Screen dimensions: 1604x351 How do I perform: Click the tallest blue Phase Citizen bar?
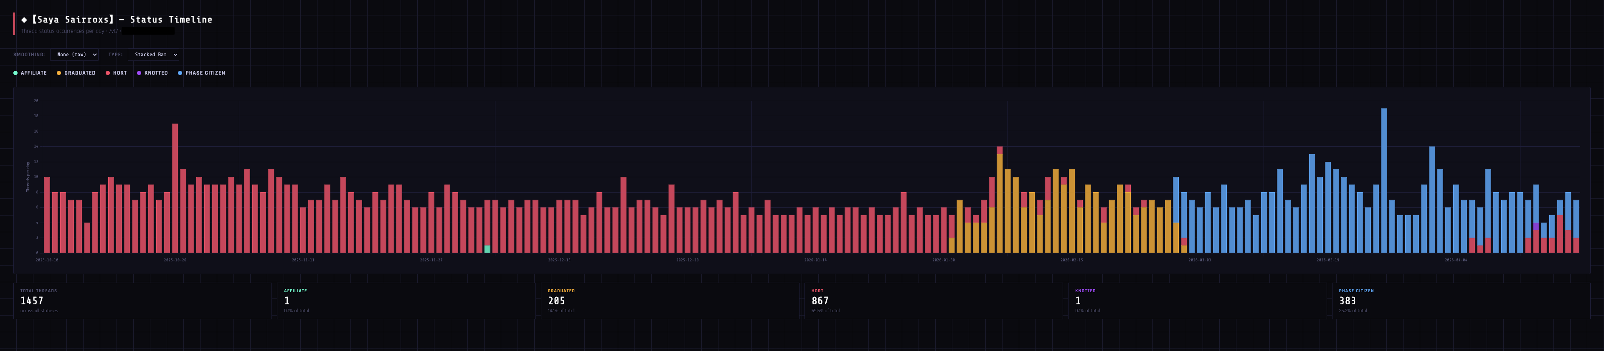(1383, 180)
